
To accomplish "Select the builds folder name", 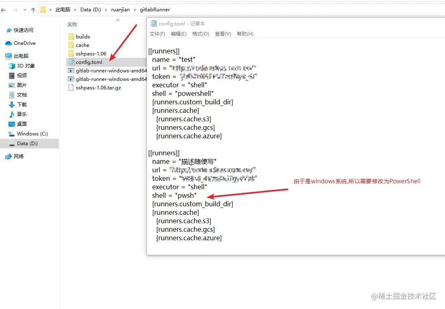I will click(x=83, y=36).
